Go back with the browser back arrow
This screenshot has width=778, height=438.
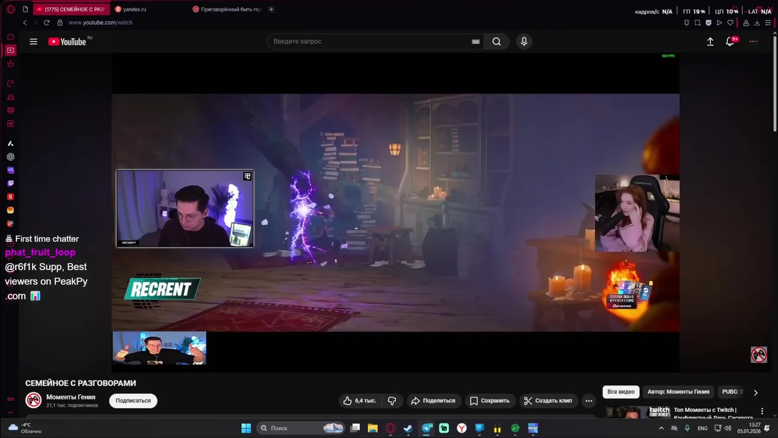[x=25, y=23]
